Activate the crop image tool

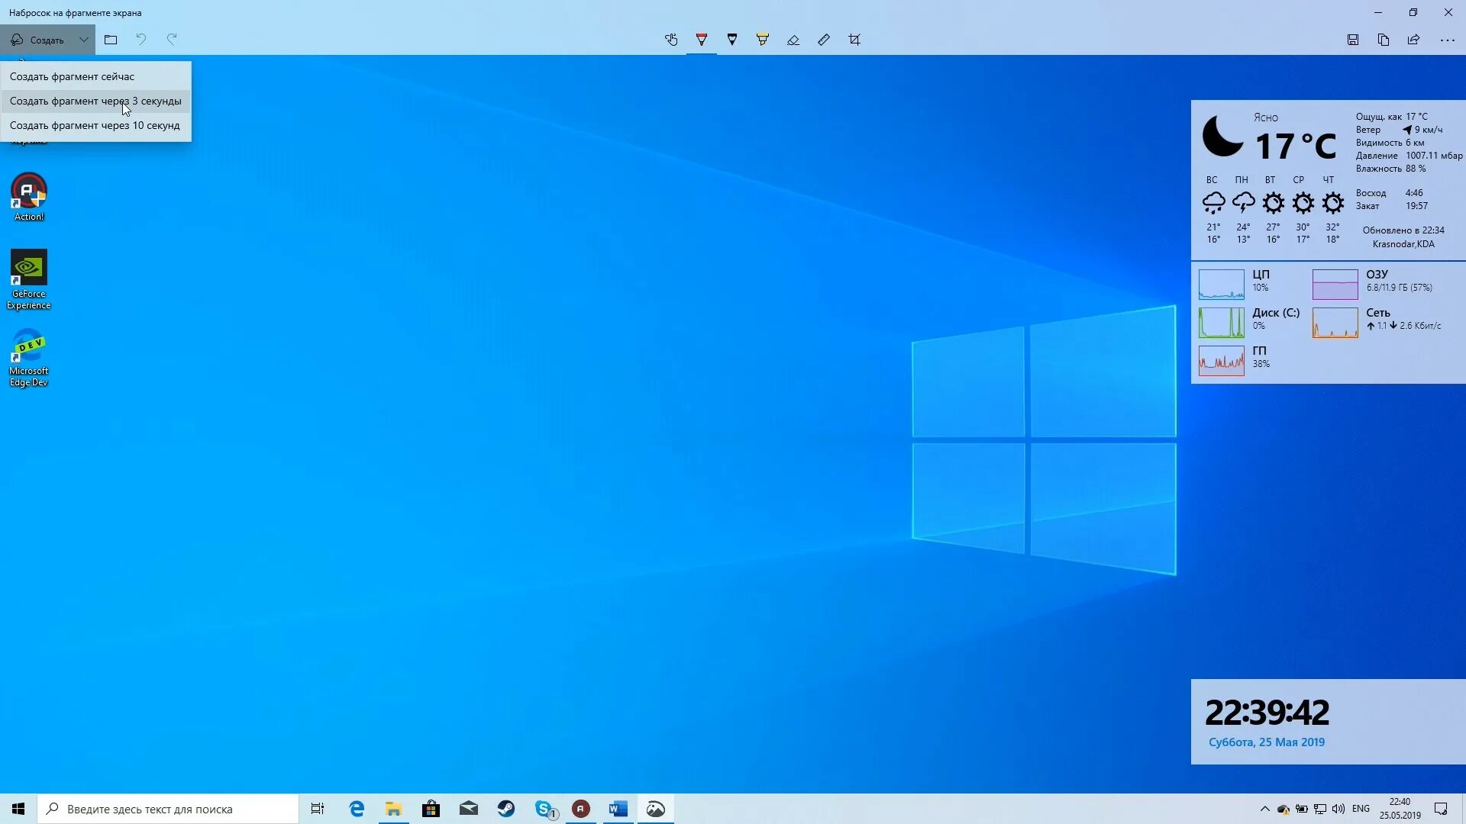point(854,40)
